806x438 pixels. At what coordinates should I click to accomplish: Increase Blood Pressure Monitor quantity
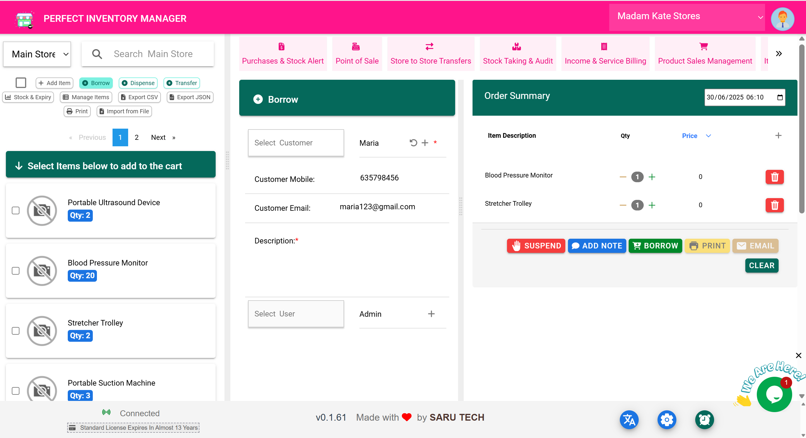click(x=652, y=177)
